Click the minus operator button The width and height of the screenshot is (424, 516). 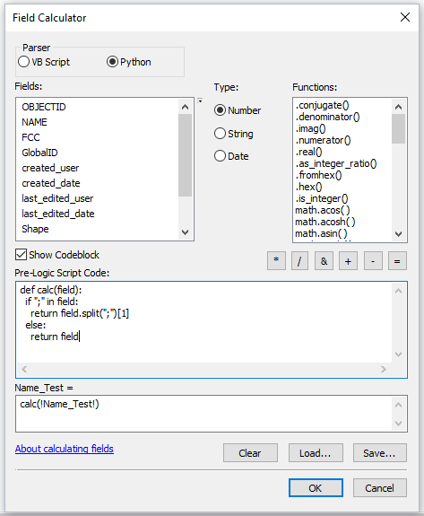373,260
